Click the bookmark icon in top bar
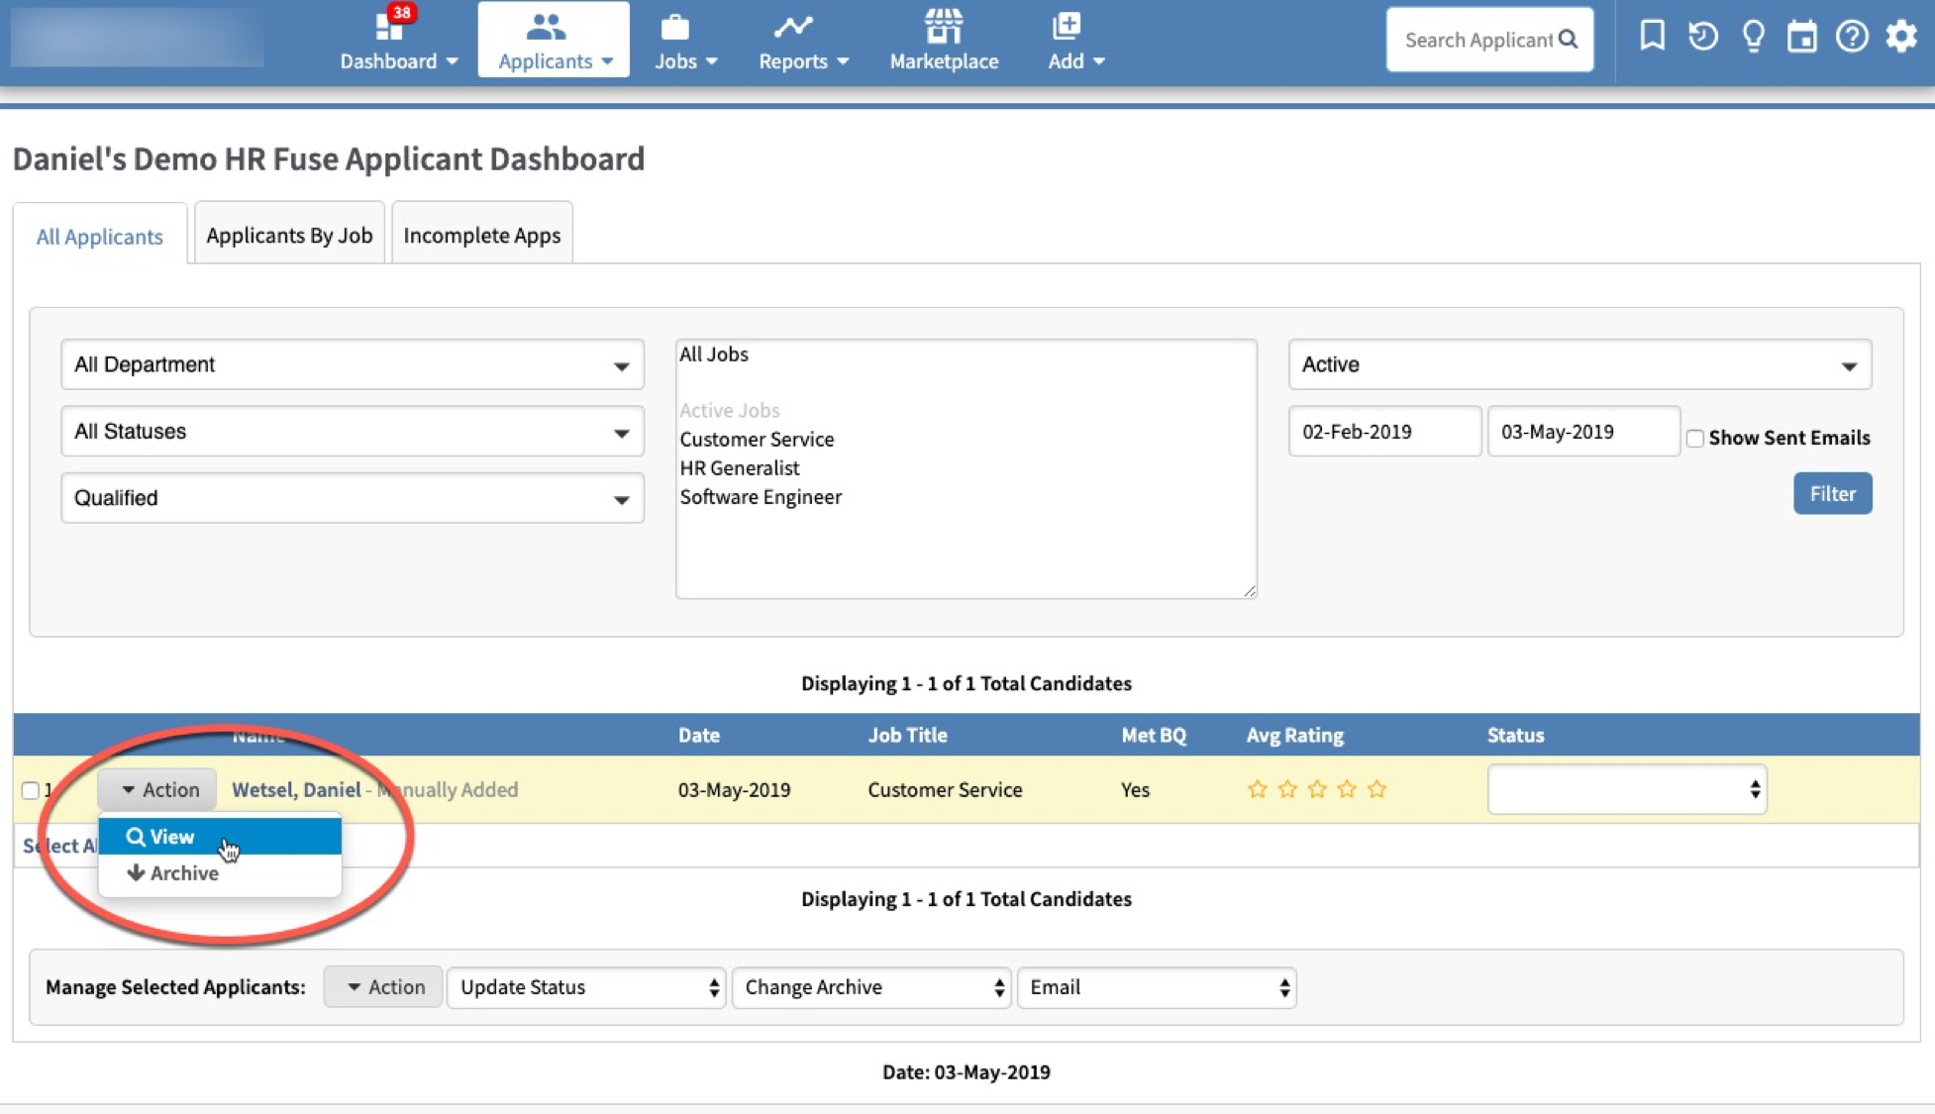 coord(1652,37)
